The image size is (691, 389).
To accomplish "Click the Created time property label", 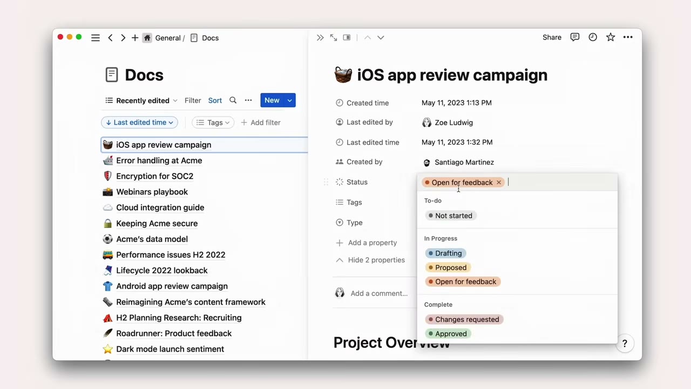I will point(368,103).
